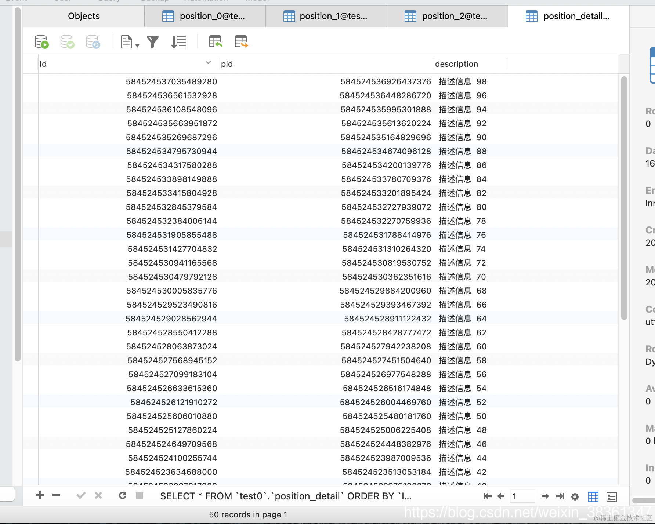This screenshot has width=655, height=524.
Task: Delete record with the minus icon
Action: click(56, 495)
